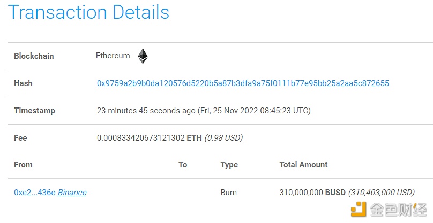Image resolution: width=433 pixels, height=223 pixels.
Task: Click the Total Amount column header
Action: (303, 165)
